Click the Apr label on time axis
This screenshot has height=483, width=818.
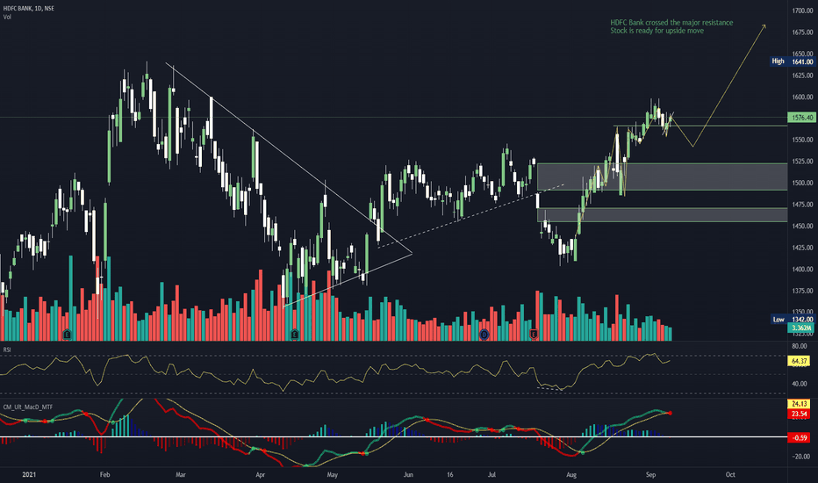click(261, 474)
